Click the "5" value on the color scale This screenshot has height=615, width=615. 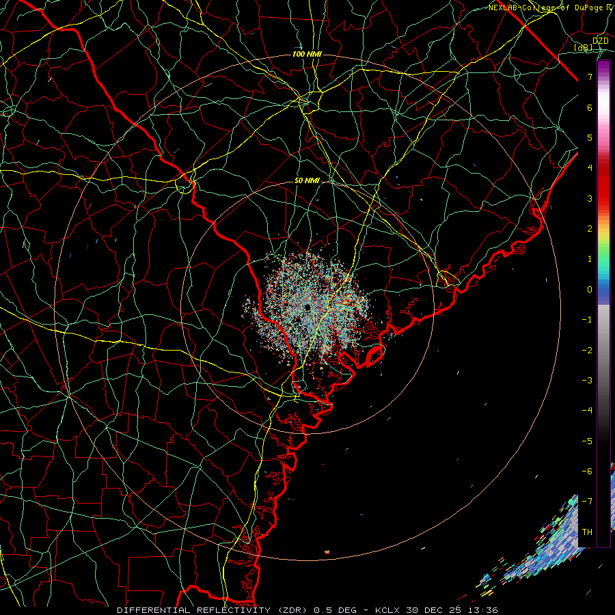pos(590,137)
